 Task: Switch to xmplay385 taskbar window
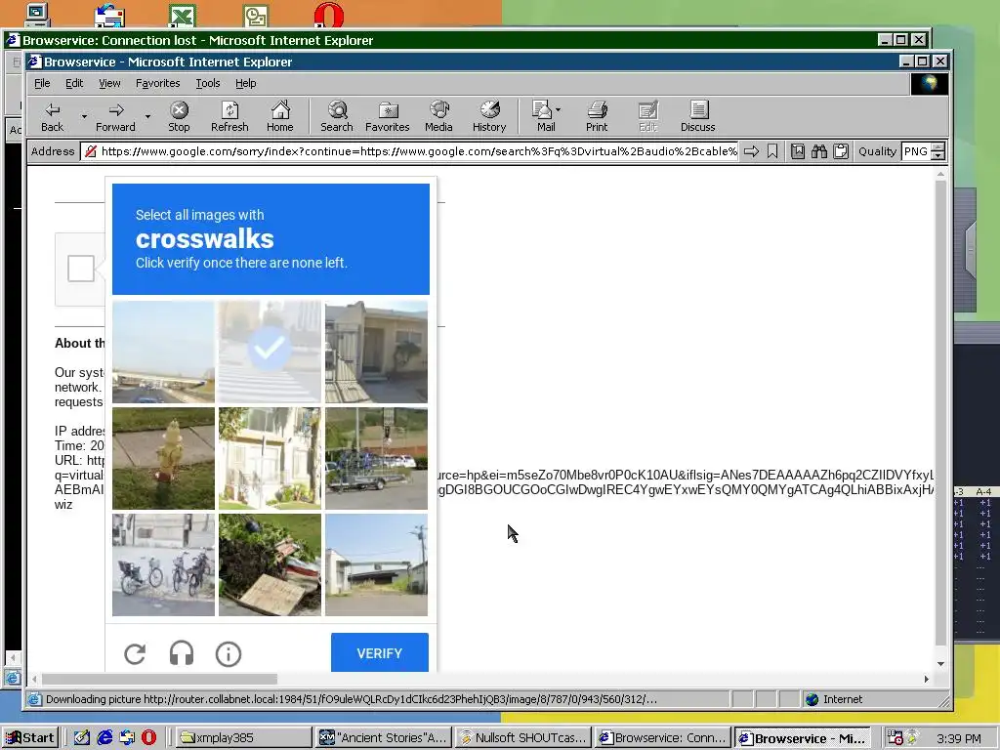pos(243,738)
